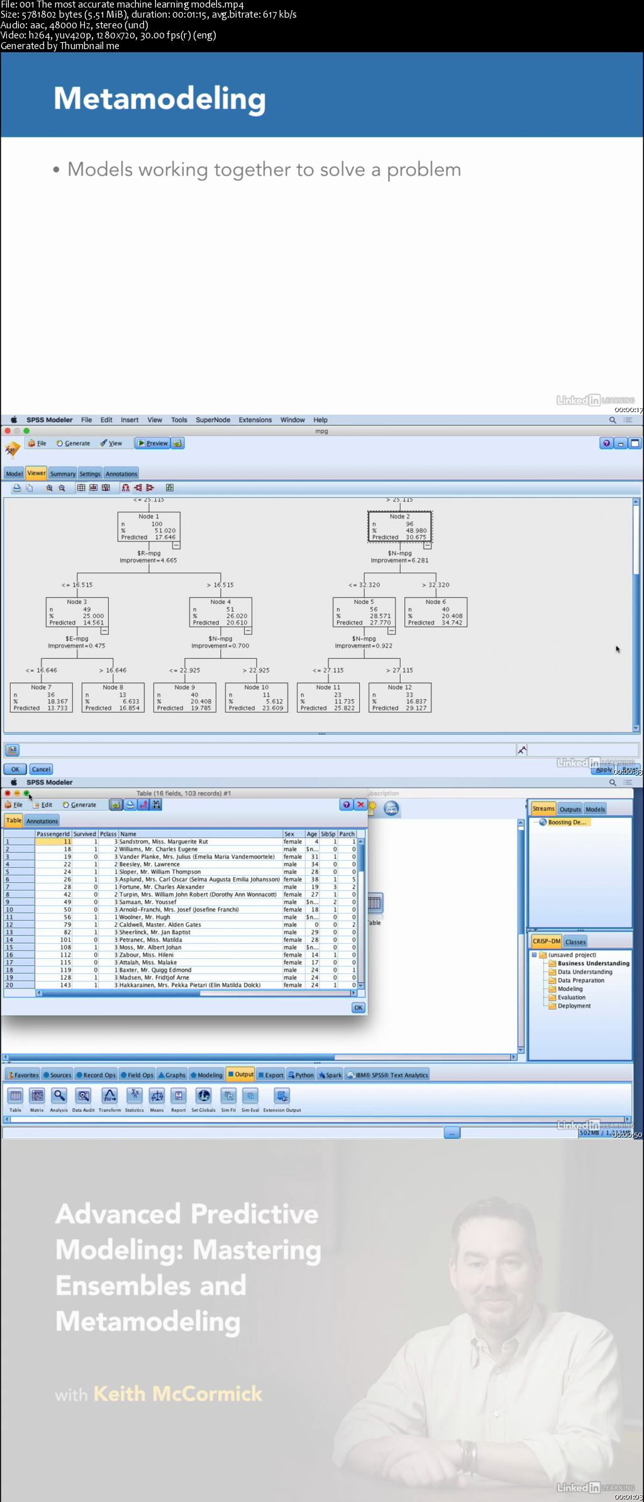Click the red close icon of the Table window

pos(360,804)
